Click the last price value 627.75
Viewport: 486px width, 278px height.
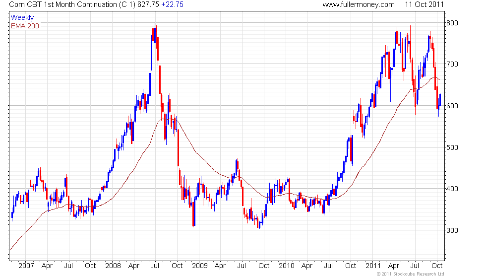pos(148,4)
